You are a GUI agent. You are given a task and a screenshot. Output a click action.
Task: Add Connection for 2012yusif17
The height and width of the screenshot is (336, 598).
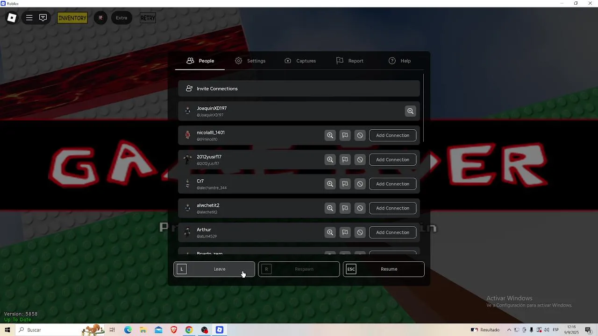coord(392,160)
